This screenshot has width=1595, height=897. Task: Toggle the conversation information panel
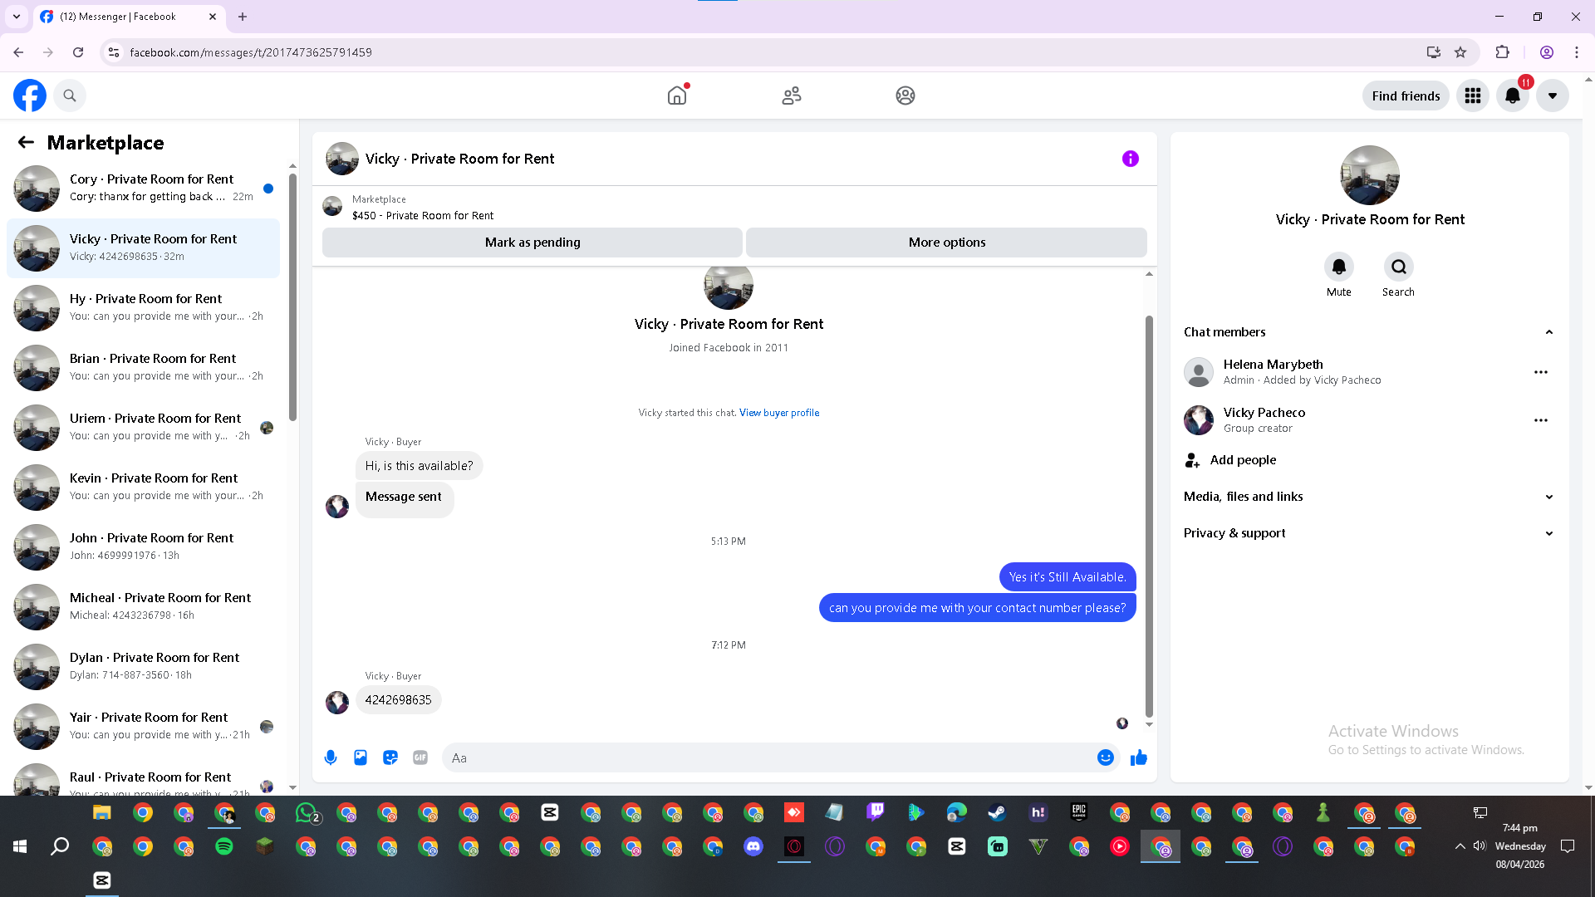tap(1130, 159)
